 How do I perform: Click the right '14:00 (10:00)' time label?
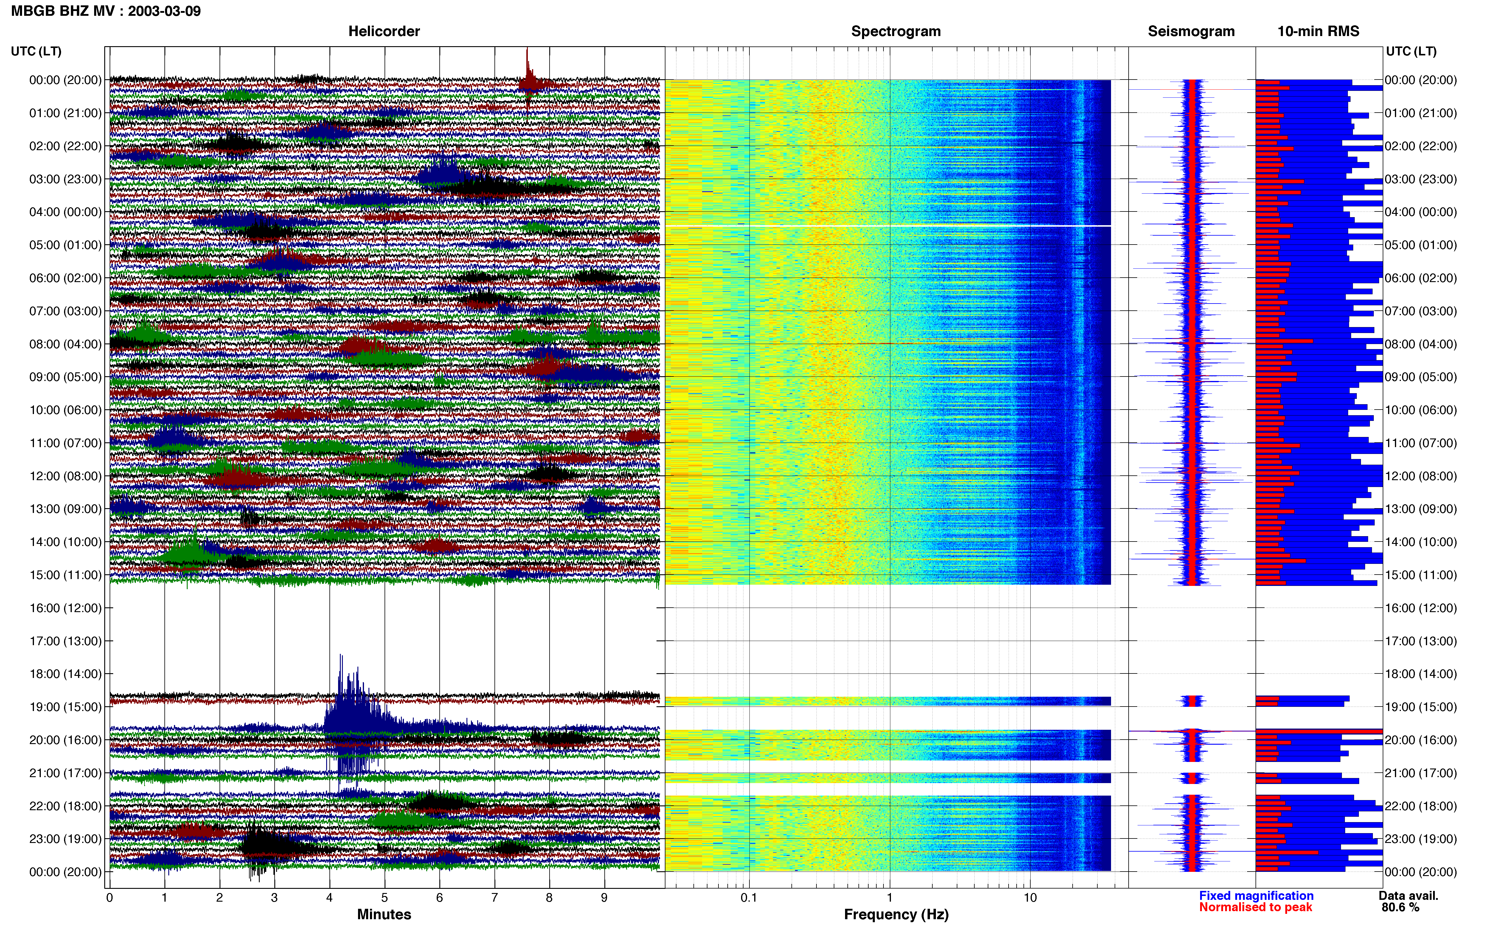click(1421, 542)
